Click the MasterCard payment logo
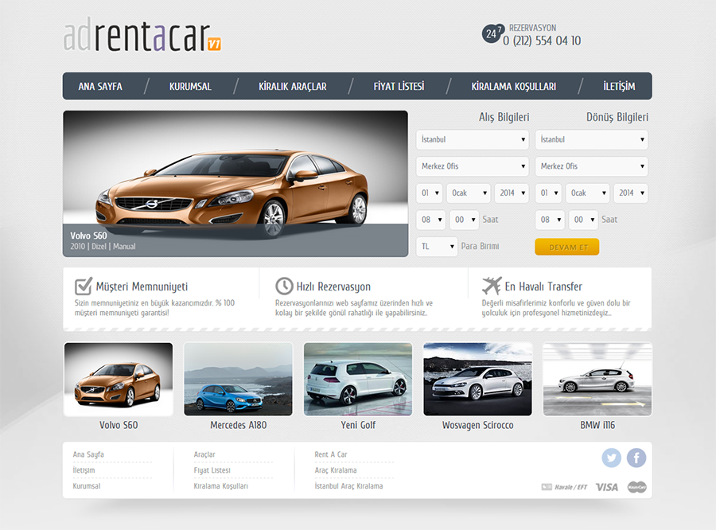 (x=637, y=487)
